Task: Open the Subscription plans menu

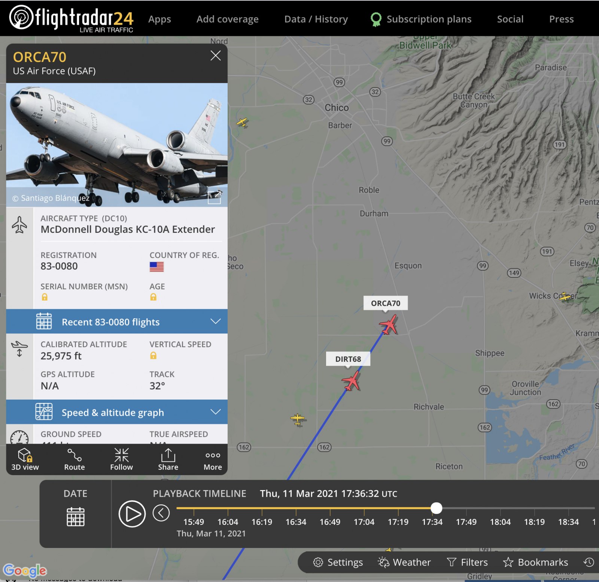Action: [421, 19]
